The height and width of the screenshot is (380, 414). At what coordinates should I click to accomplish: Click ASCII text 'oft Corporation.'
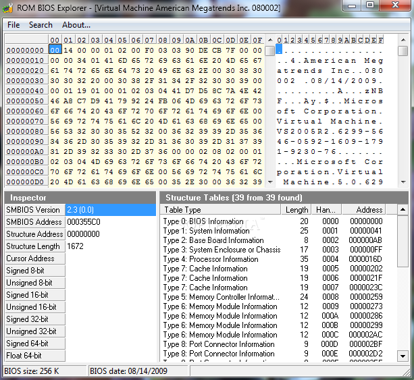click(x=330, y=111)
